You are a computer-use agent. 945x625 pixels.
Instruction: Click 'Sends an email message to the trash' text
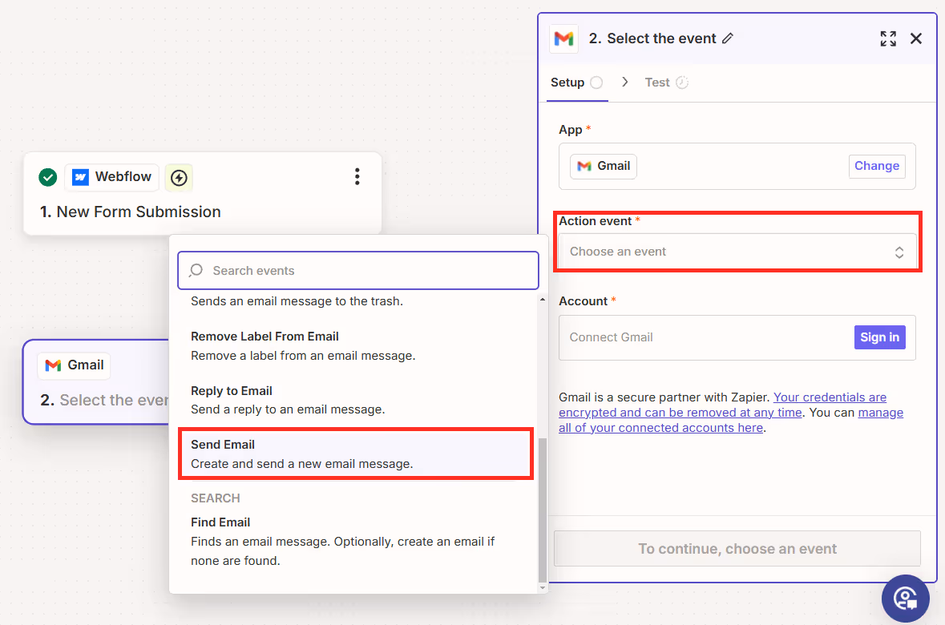click(x=297, y=301)
